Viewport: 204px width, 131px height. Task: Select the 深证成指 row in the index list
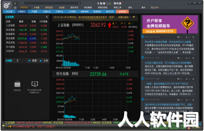click(27, 43)
